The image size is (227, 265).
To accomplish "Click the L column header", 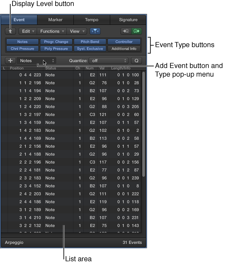I will pyautogui.click(x=4, y=68).
